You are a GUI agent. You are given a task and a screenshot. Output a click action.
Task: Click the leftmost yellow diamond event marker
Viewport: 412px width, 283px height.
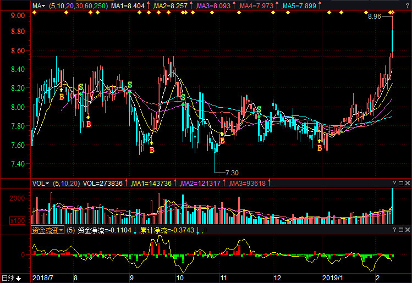pos(34,12)
